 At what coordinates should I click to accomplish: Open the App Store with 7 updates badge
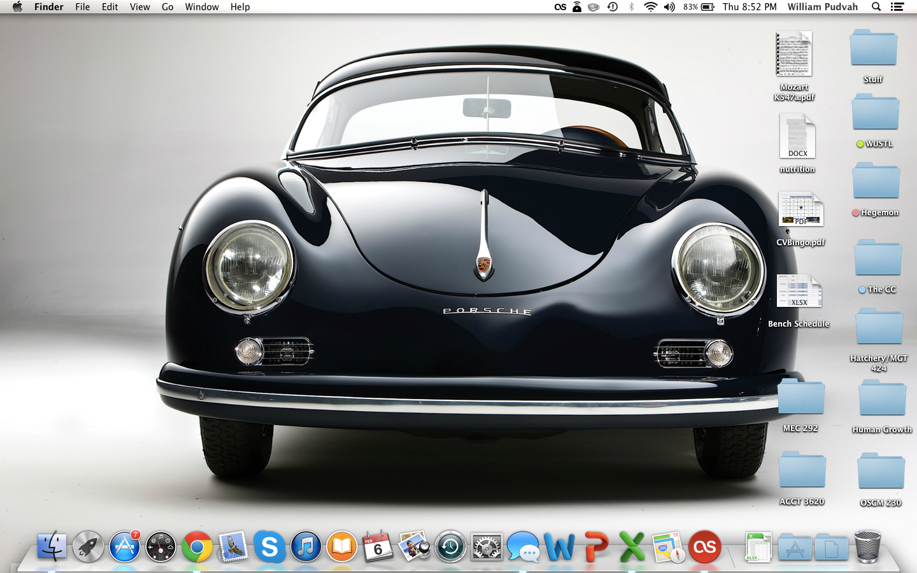[x=125, y=546]
